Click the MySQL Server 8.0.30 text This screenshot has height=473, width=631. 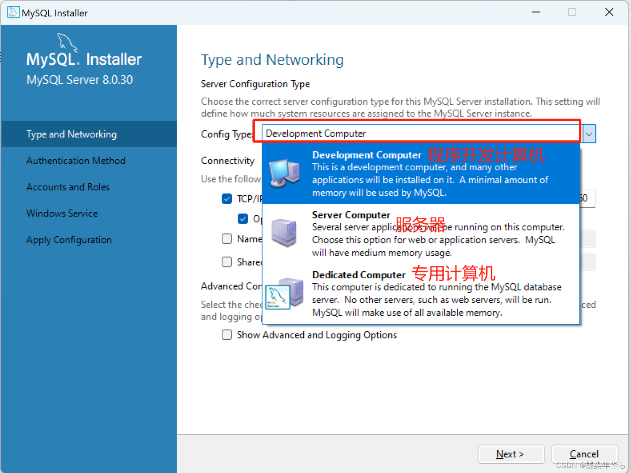(x=80, y=80)
